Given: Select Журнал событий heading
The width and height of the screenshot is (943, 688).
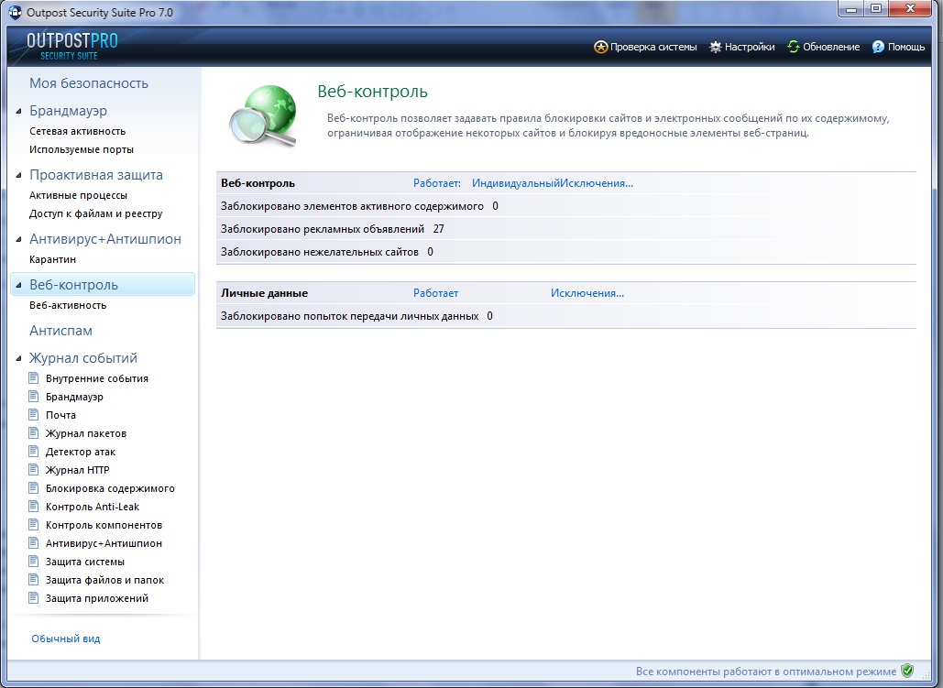Looking at the screenshot, I should (x=83, y=358).
